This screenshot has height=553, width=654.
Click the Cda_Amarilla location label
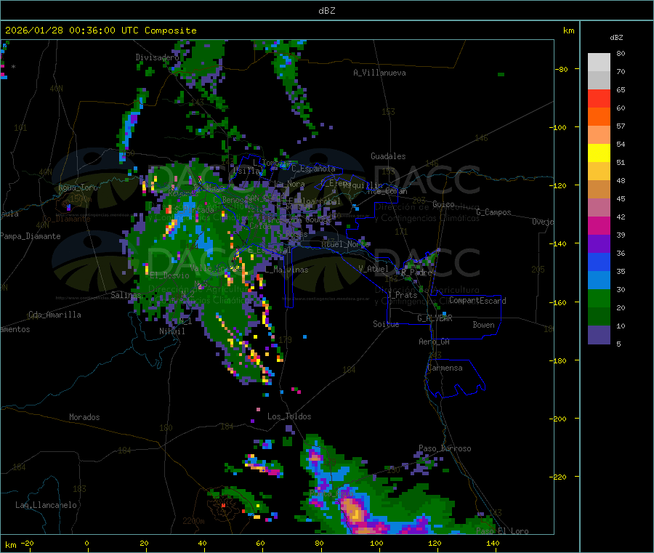click(54, 315)
